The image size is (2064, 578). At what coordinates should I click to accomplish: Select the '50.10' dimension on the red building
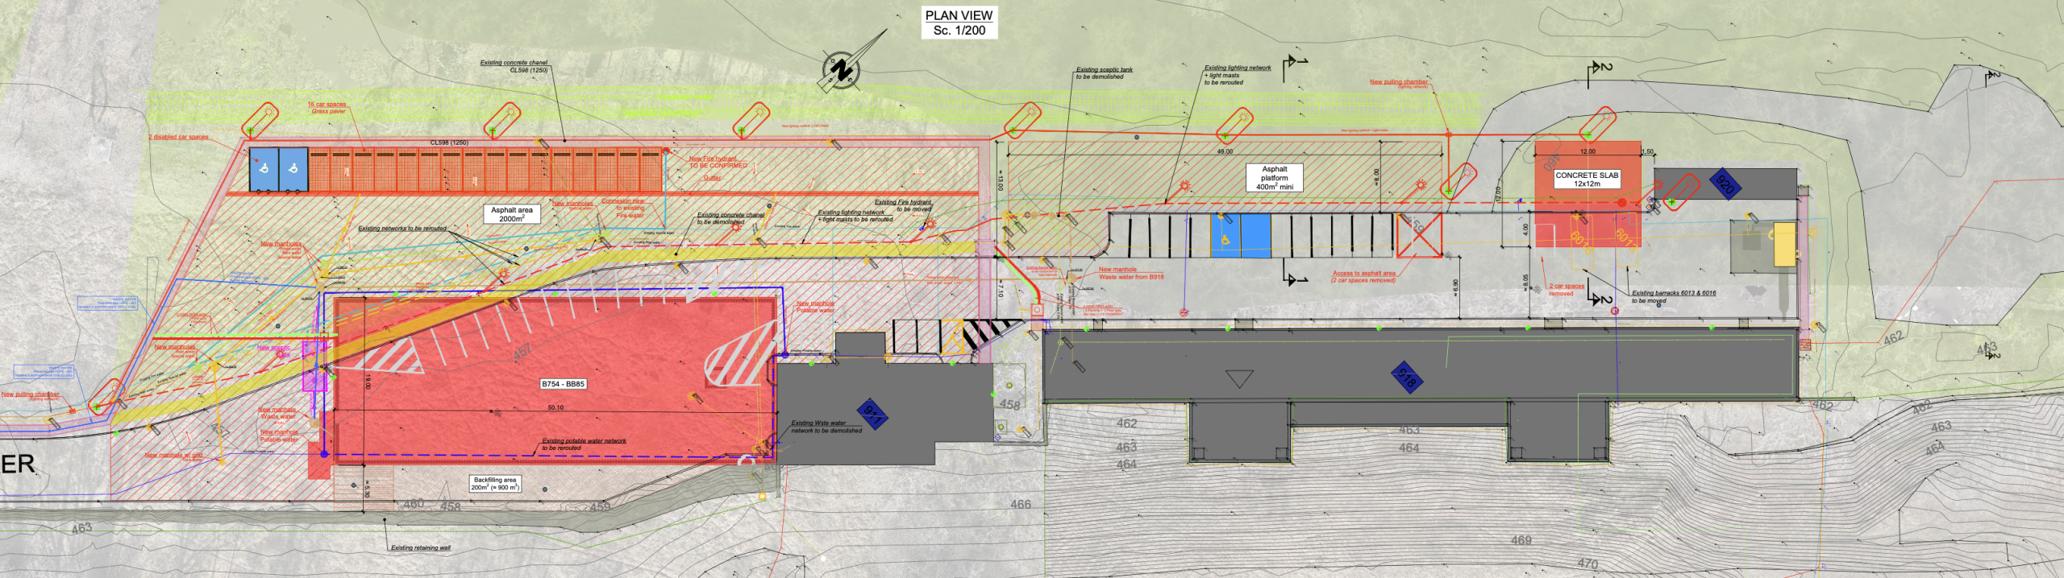coord(556,407)
